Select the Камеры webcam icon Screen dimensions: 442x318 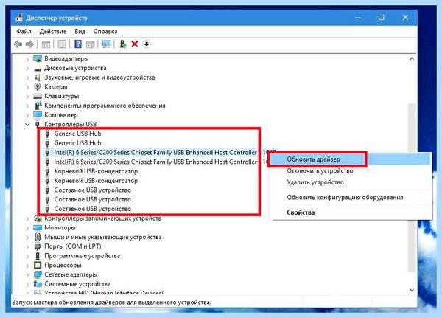coord(38,87)
